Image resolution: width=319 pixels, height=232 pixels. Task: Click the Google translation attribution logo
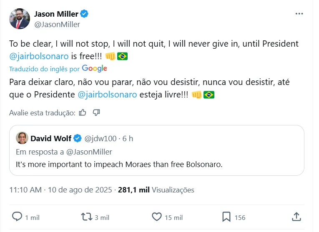point(95,68)
